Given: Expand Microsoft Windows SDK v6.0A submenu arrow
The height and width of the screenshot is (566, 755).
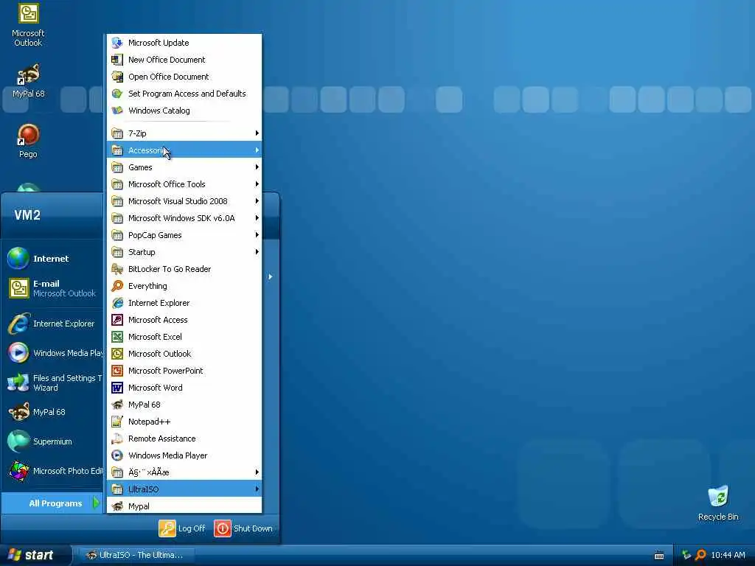Looking at the screenshot, I should (257, 218).
